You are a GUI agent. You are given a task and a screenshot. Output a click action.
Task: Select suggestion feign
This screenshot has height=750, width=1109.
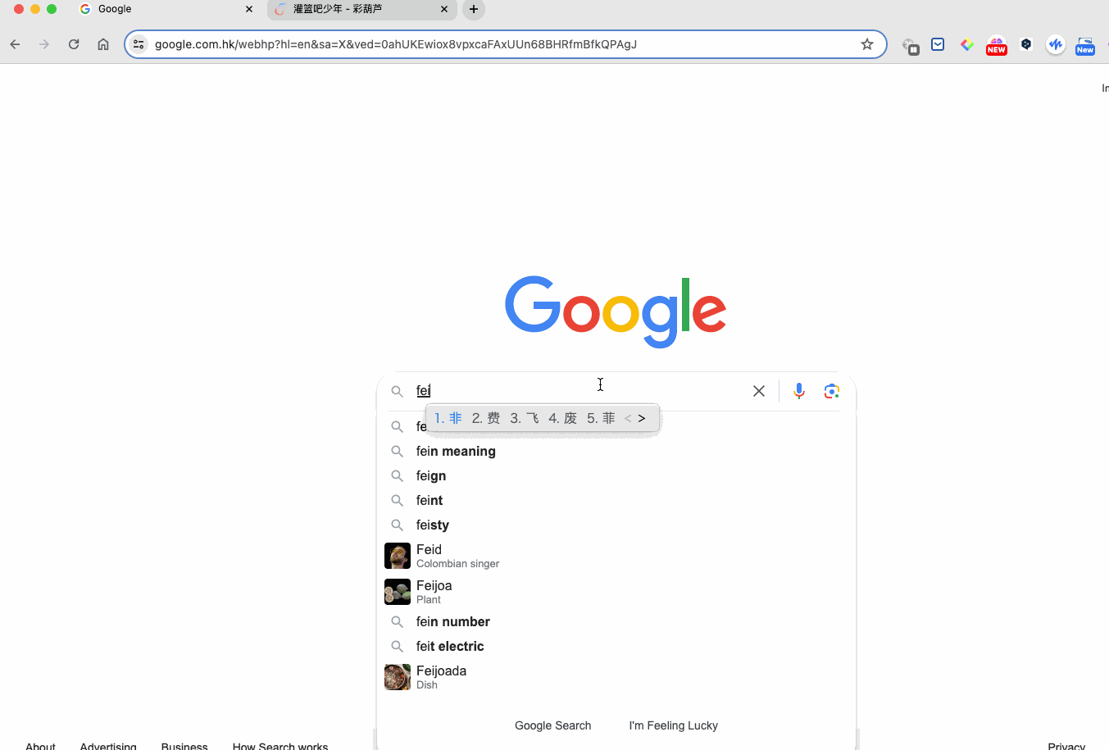coord(616,476)
